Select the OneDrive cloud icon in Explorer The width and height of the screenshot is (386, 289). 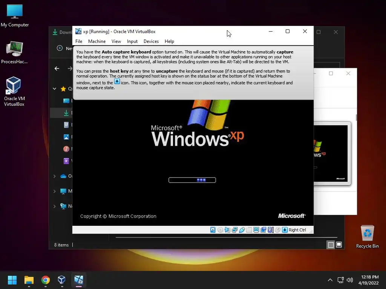pyautogui.click(x=63, y=176)
